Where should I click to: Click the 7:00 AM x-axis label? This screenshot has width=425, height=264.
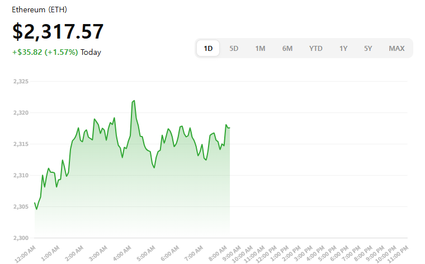193,253
